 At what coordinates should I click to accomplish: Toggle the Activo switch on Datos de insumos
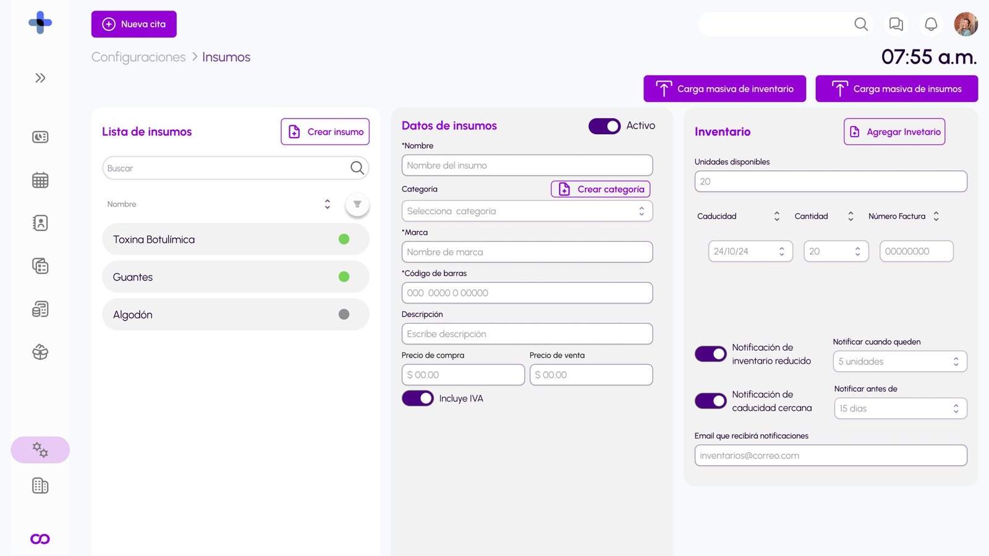(x=604, y=125)
